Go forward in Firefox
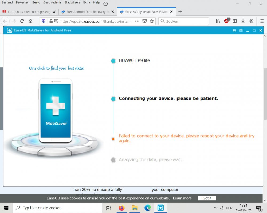The height and width of the screenshot is (213, 267). coord(14,21)
